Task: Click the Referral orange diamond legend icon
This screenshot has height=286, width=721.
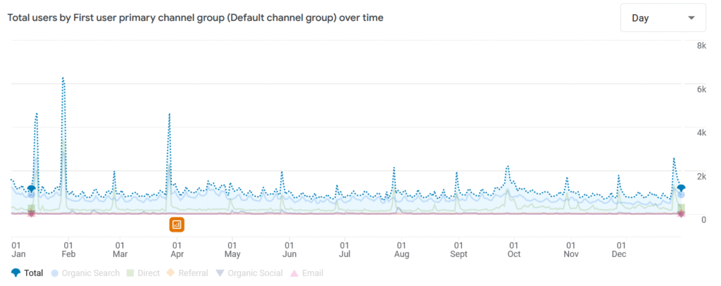Action: pos(170,273)
